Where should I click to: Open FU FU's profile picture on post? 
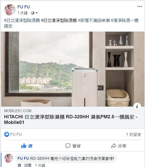tap(10, 10)
